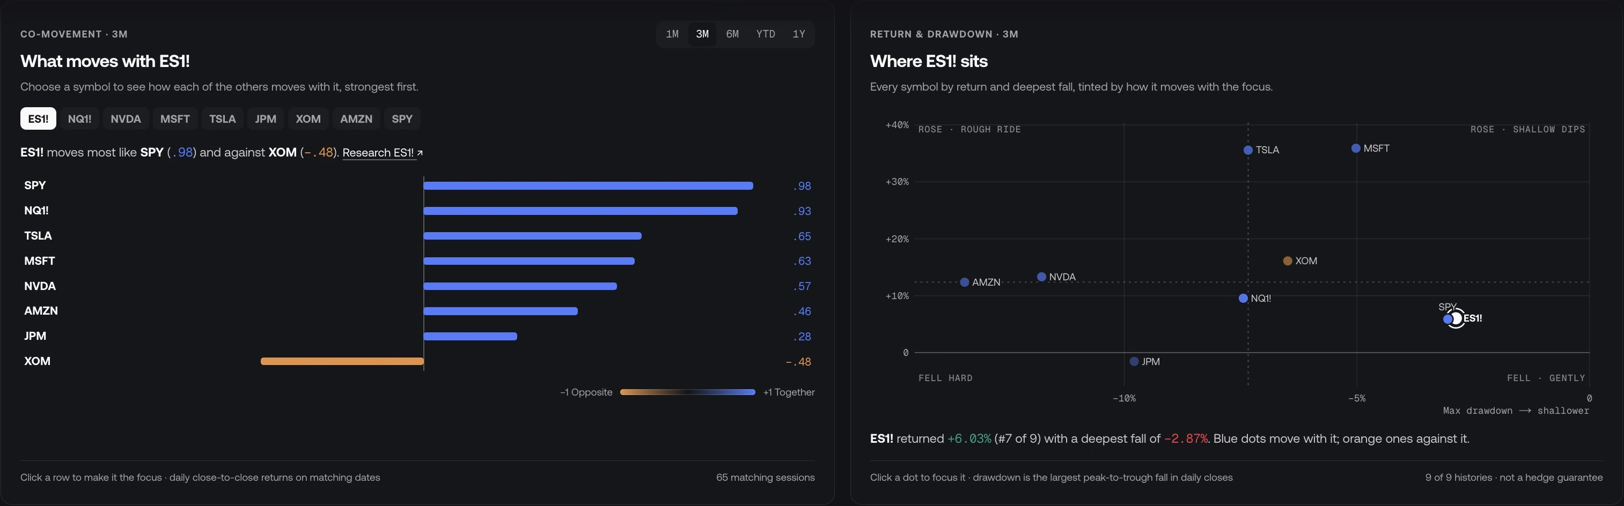The width and height of the screenshot is (1624, 506).
Task: Click the NQ1! correlation row
Action: pos(417,211)
